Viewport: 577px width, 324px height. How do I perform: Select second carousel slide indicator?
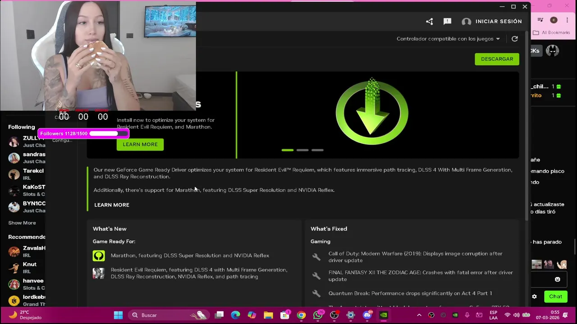coord(302,150)
